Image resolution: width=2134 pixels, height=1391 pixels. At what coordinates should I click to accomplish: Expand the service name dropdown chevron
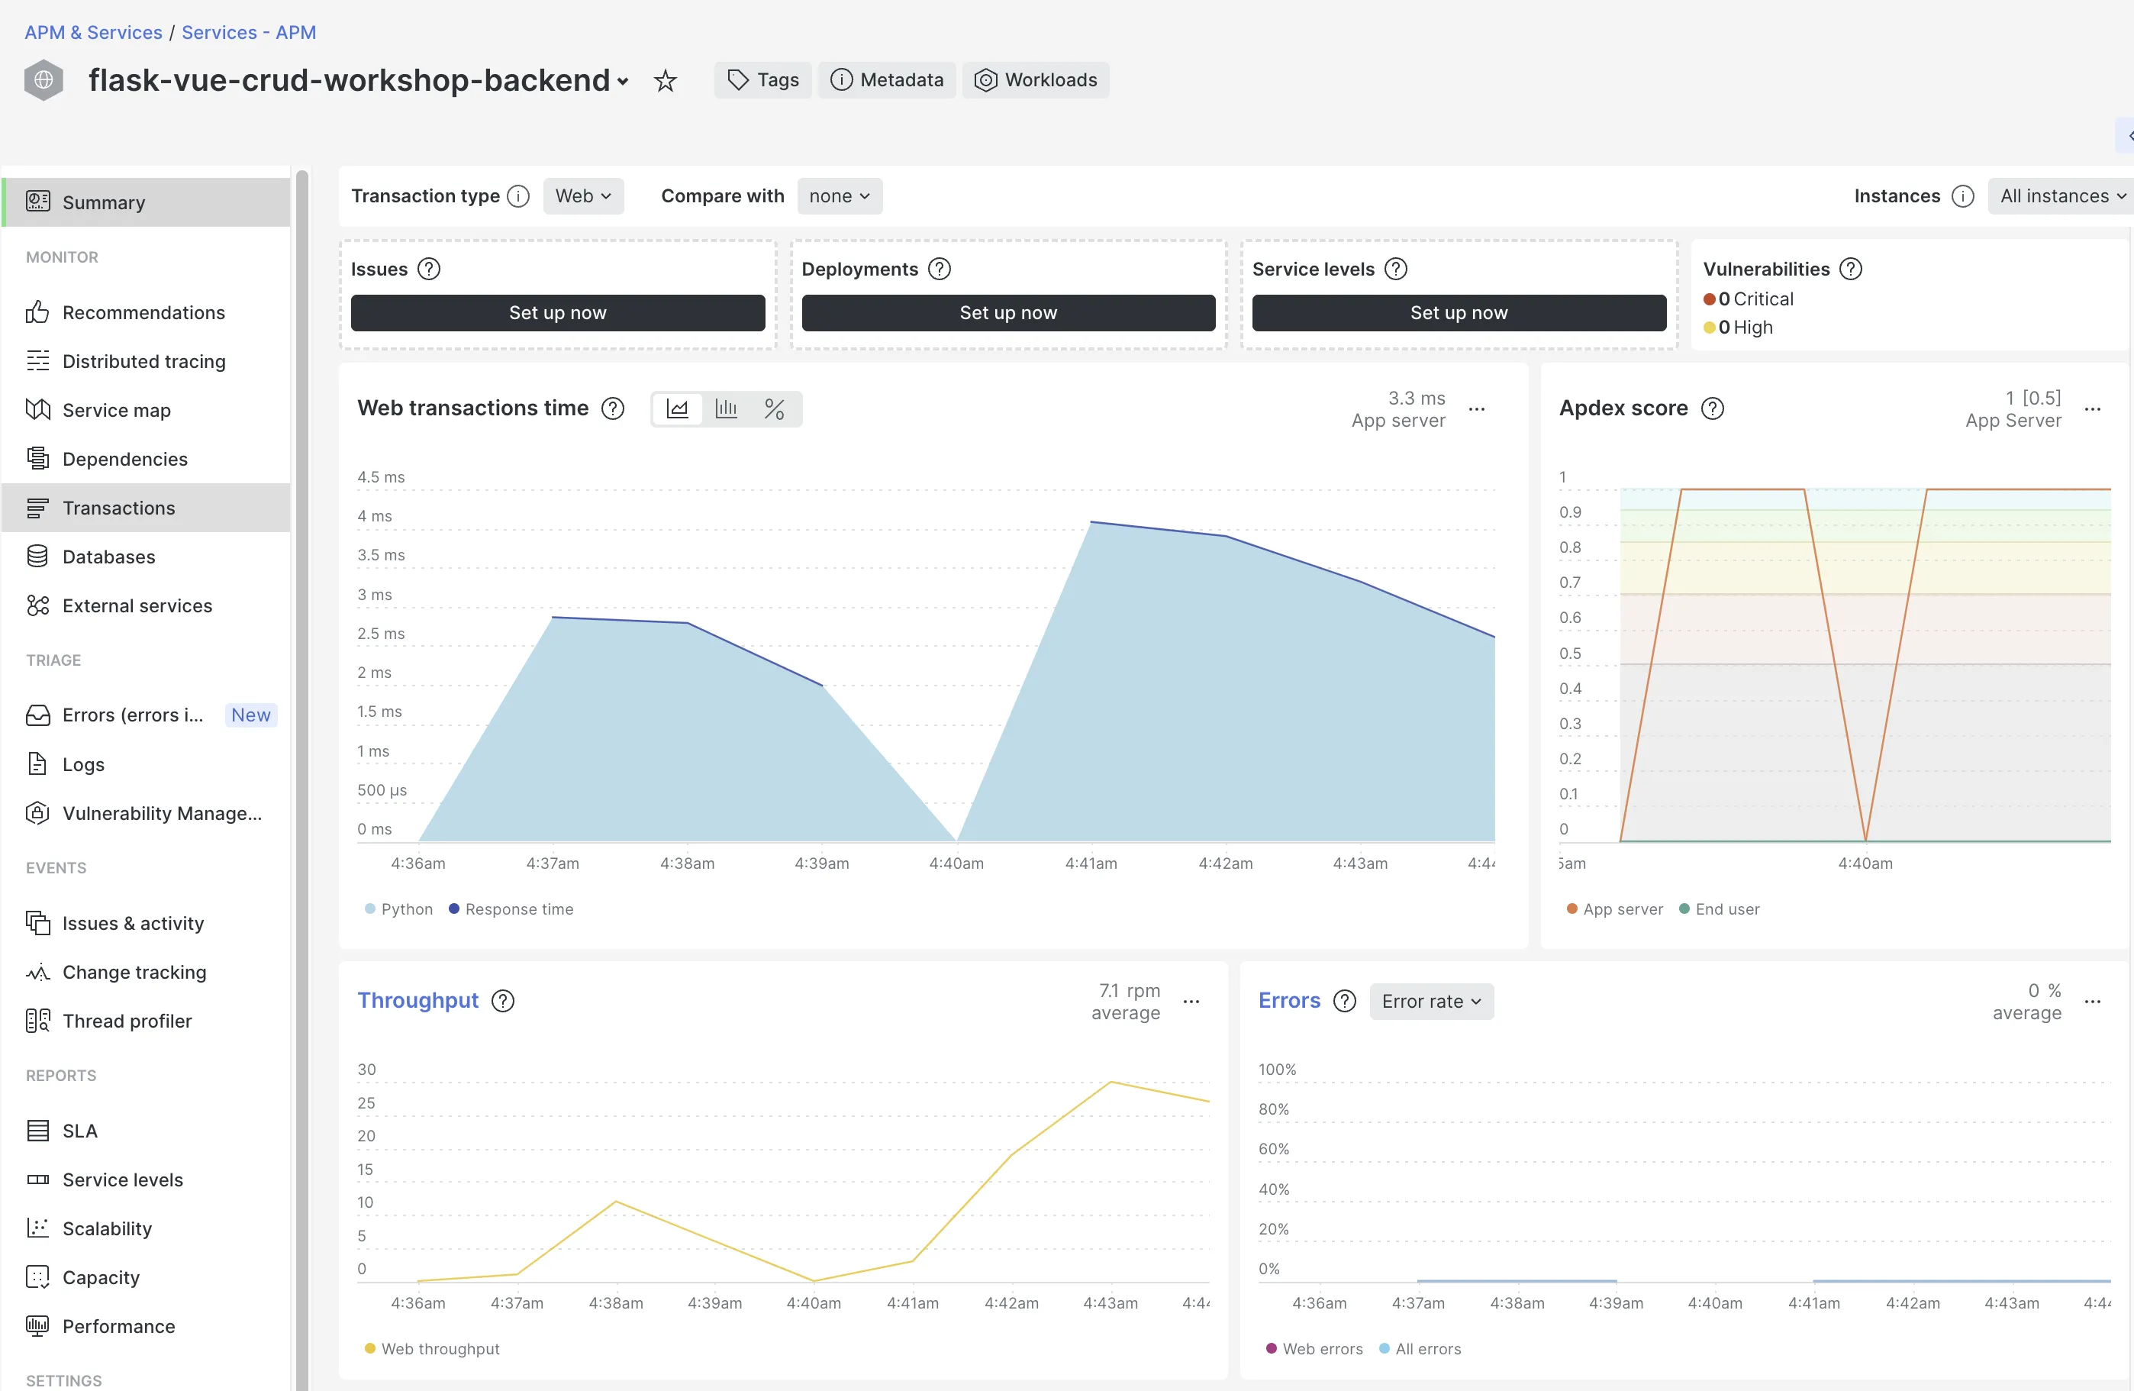623,82
